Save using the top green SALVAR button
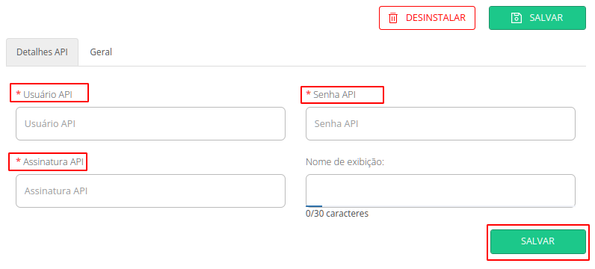Image resolution: width=595 pixels, height=269 pixels. tap(537, 18)
